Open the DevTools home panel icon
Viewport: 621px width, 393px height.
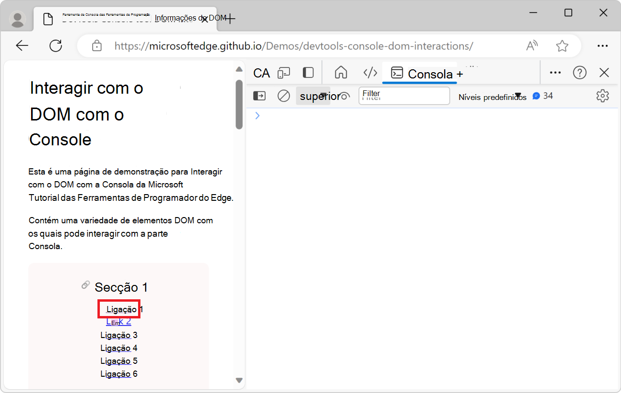point(341,73)
